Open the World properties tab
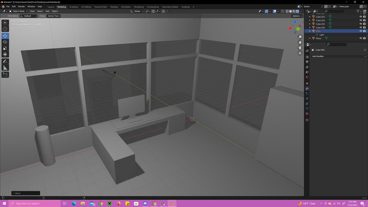The height and width of the screenshot is (207, 368). coord(307,77)
